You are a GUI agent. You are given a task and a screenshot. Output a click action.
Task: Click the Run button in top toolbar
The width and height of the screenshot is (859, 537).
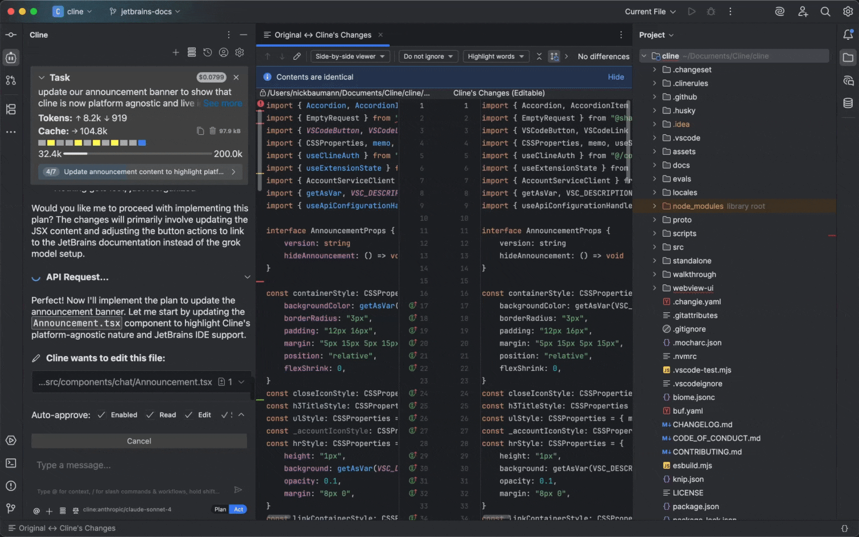[691, 11]
